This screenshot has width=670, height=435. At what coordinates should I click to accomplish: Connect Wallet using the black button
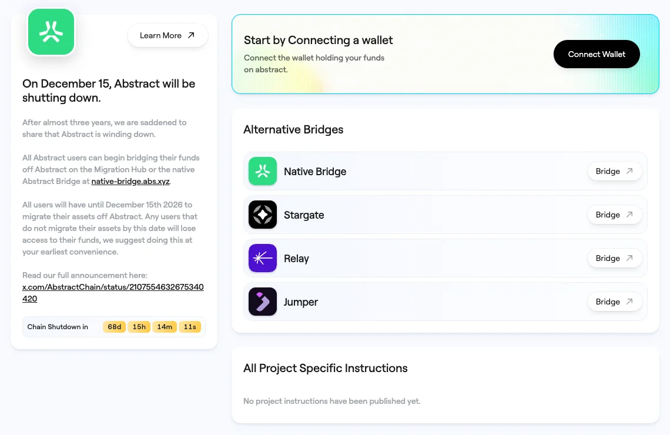[597, 54]
